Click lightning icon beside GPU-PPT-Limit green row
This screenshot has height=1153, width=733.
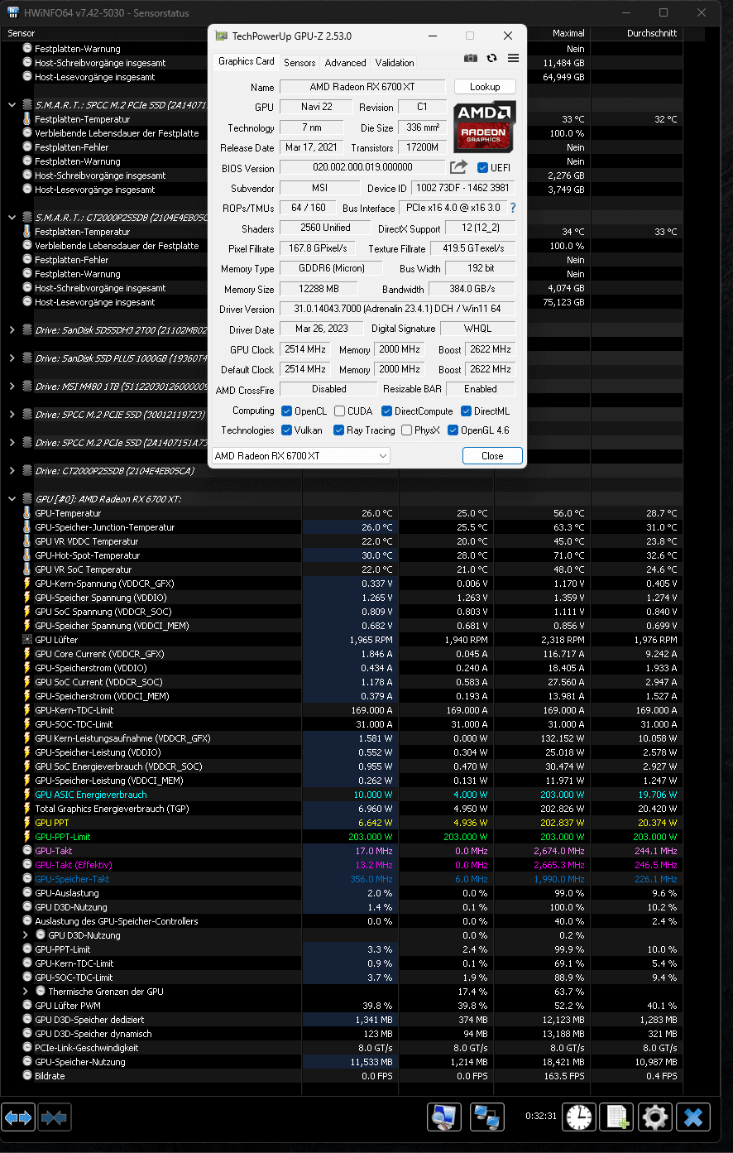(x=27, y=837)
